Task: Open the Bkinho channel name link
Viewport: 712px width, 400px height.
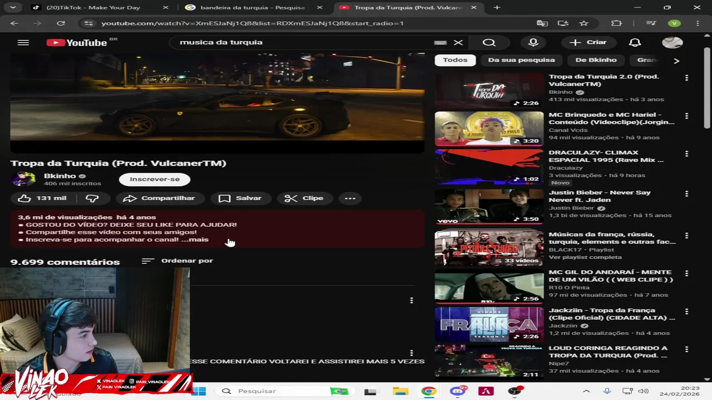Action: [60, 176]
